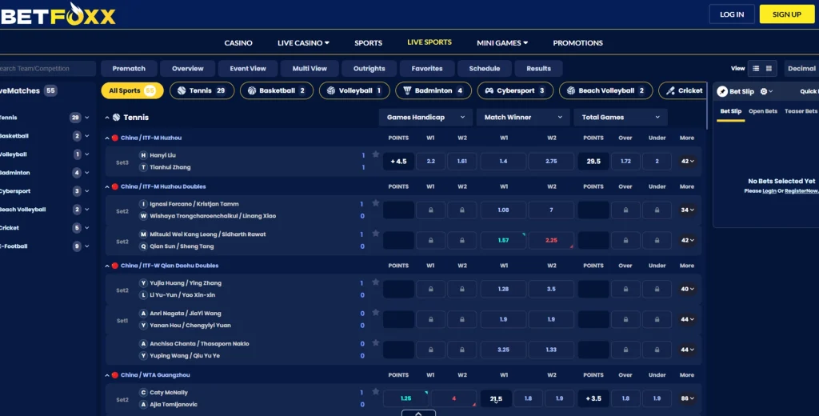Favorite Mitsuki Wei Kang Leong match star

(x=376, y=233)
